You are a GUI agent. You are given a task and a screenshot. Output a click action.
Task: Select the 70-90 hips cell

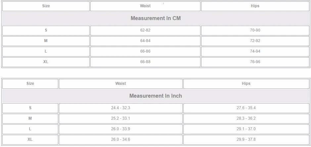click(x=255, y=31)
